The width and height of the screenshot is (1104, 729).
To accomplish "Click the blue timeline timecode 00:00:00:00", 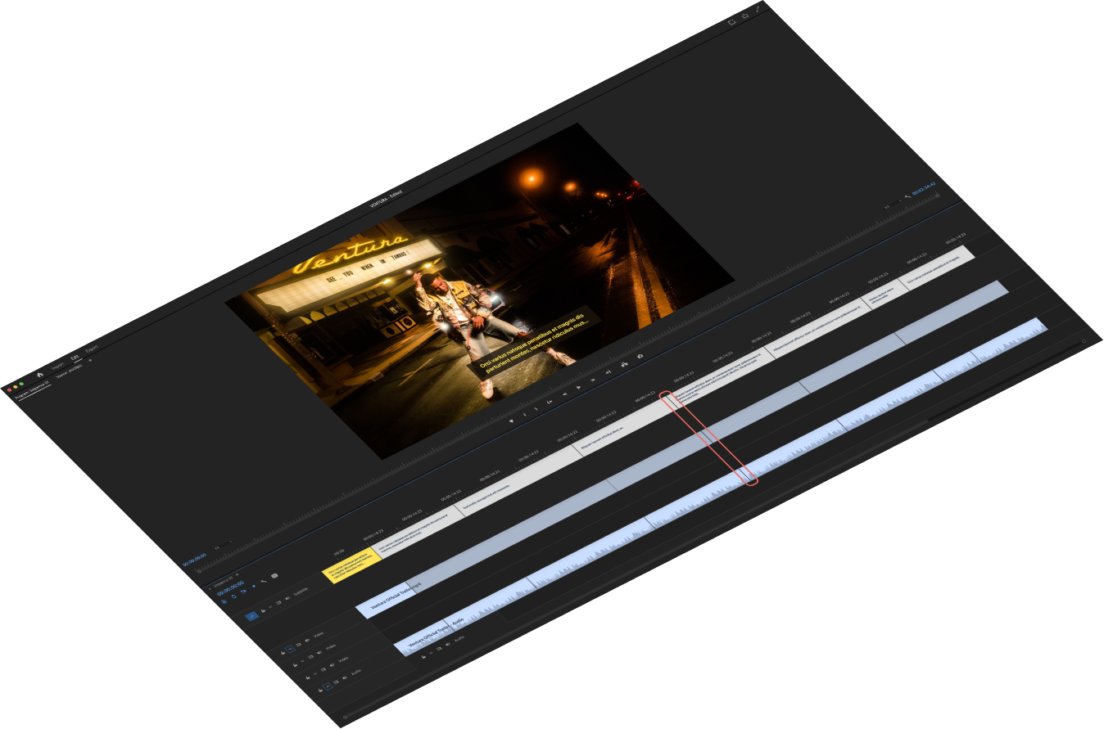I will [231, 588].
